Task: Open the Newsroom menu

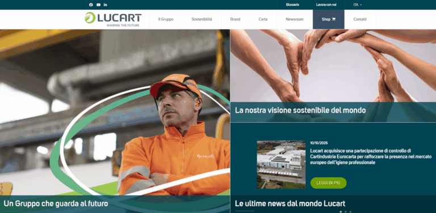Action: pos(295,19)
